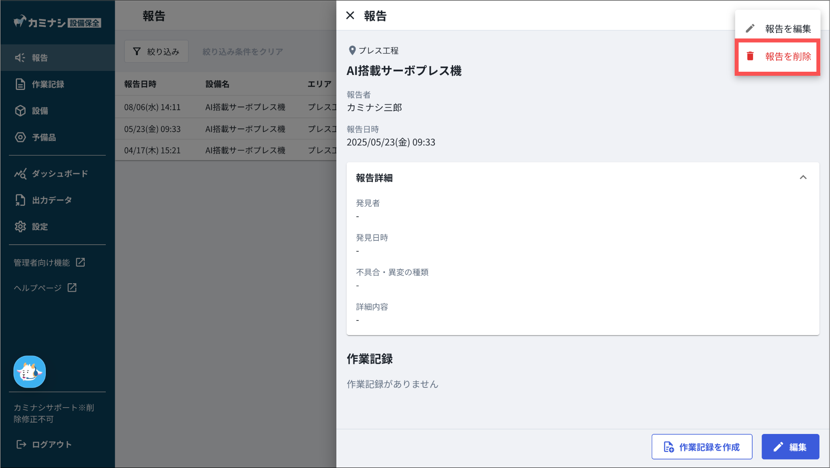Viewport: 830px width, 468px height.
Task: Click 絞り込み条件をクリア link
Action: (242, 51)
